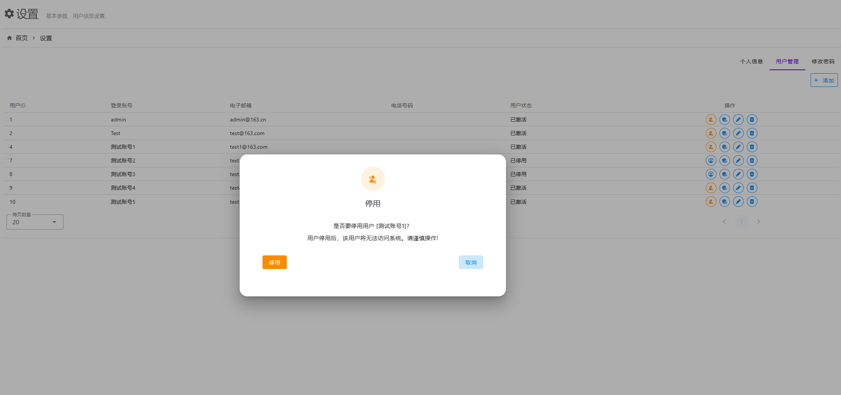
Task: Select the 用户管理 tab
Action: point(787,61)
